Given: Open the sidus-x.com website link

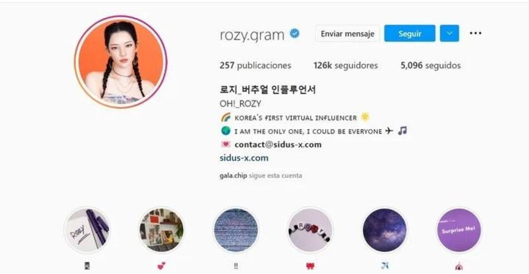Looking at the screenshot, I should point(244,158).
